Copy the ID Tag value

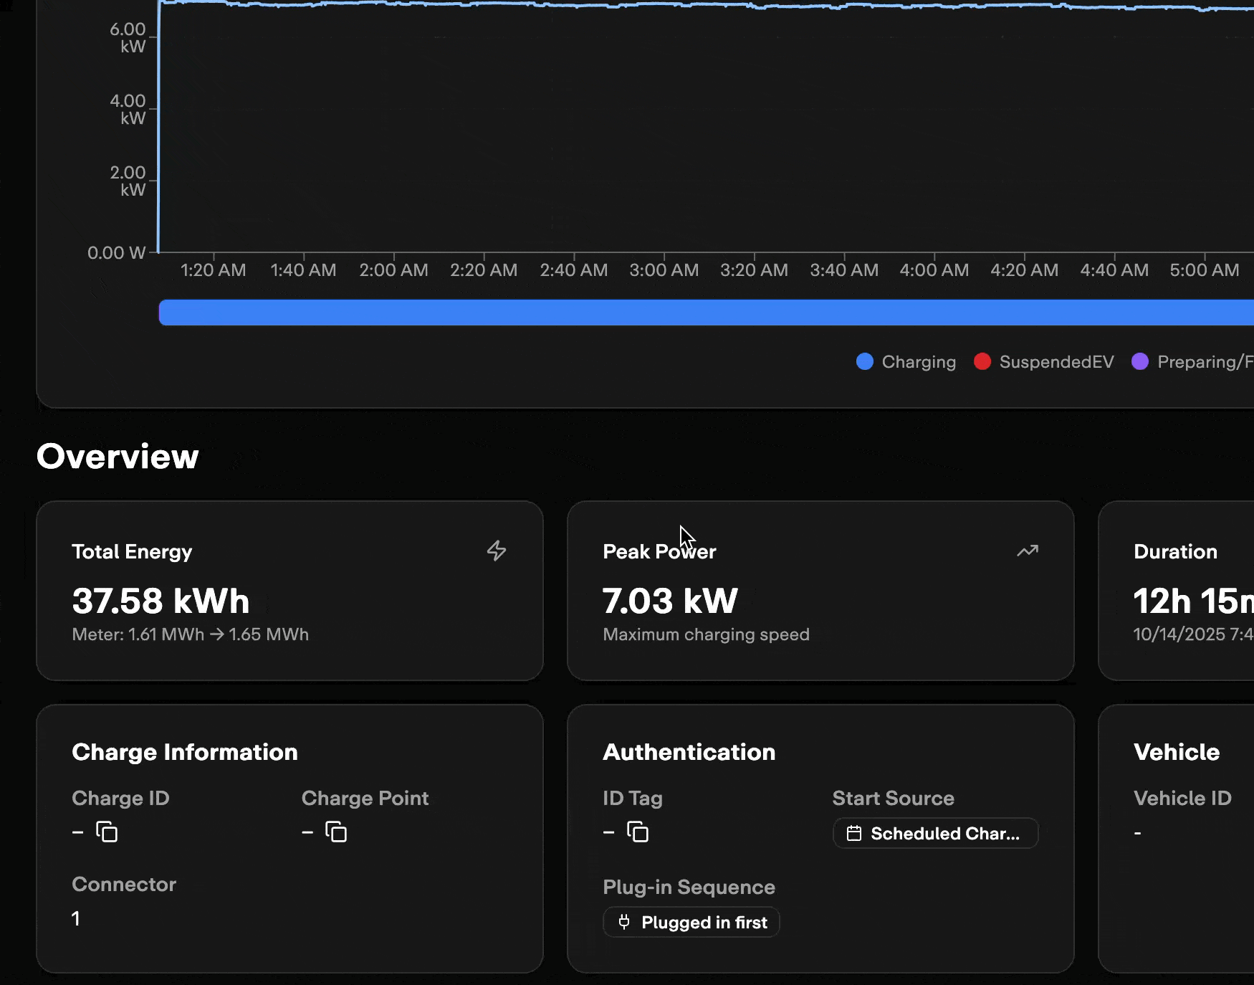click(x=638, y=832)
